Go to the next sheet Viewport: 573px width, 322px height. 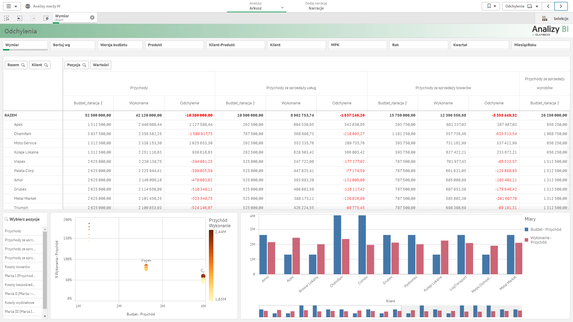click(561, 6)
